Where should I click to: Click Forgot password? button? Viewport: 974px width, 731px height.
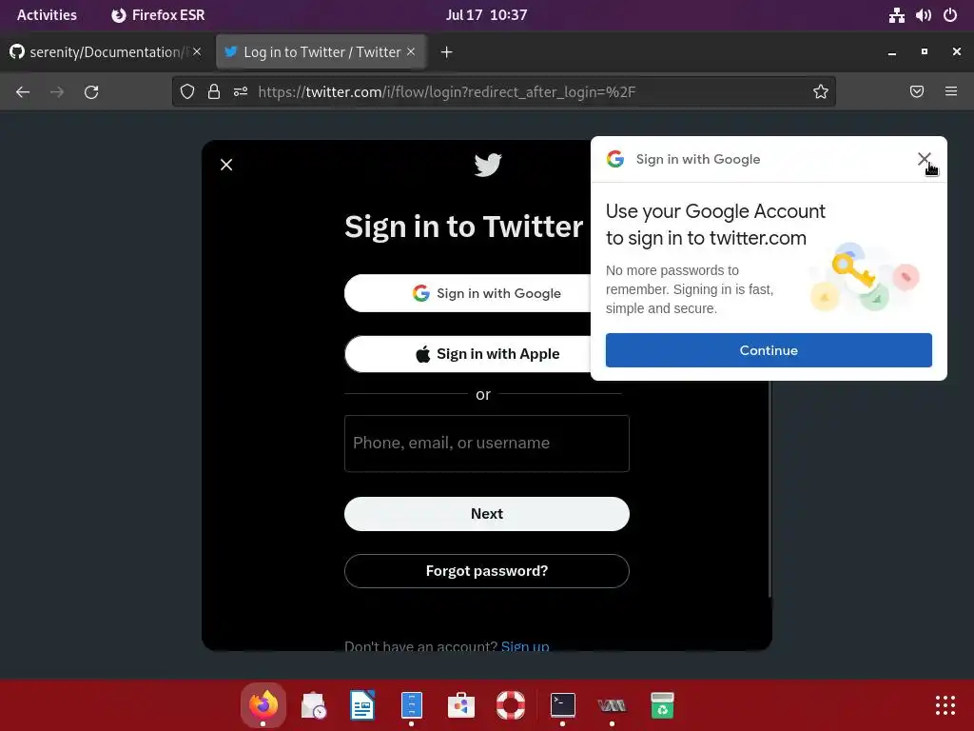point(486,571)
